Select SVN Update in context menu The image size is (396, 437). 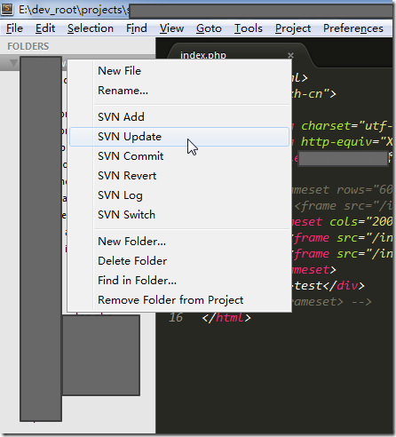click(179, 137)
